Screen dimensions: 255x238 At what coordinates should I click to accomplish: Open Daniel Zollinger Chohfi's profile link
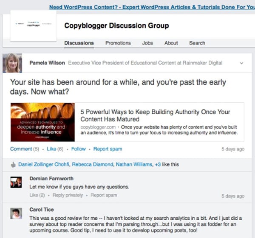tap(45, 164)
